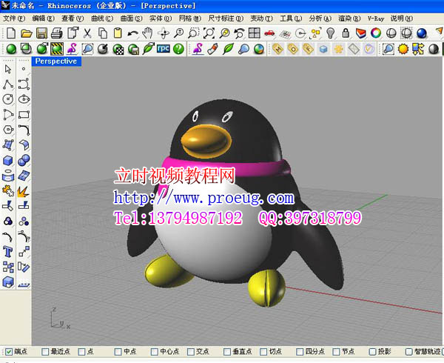Open the V-Ray menu
Image resolution: width=444 pixels, height=363 pixels.
(x=376, y=19)
